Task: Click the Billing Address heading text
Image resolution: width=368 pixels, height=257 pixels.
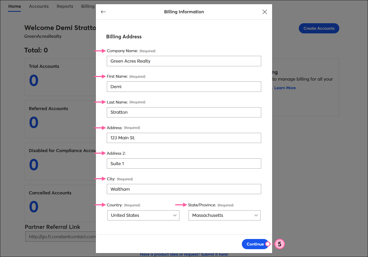Action: tap(124, 37)
